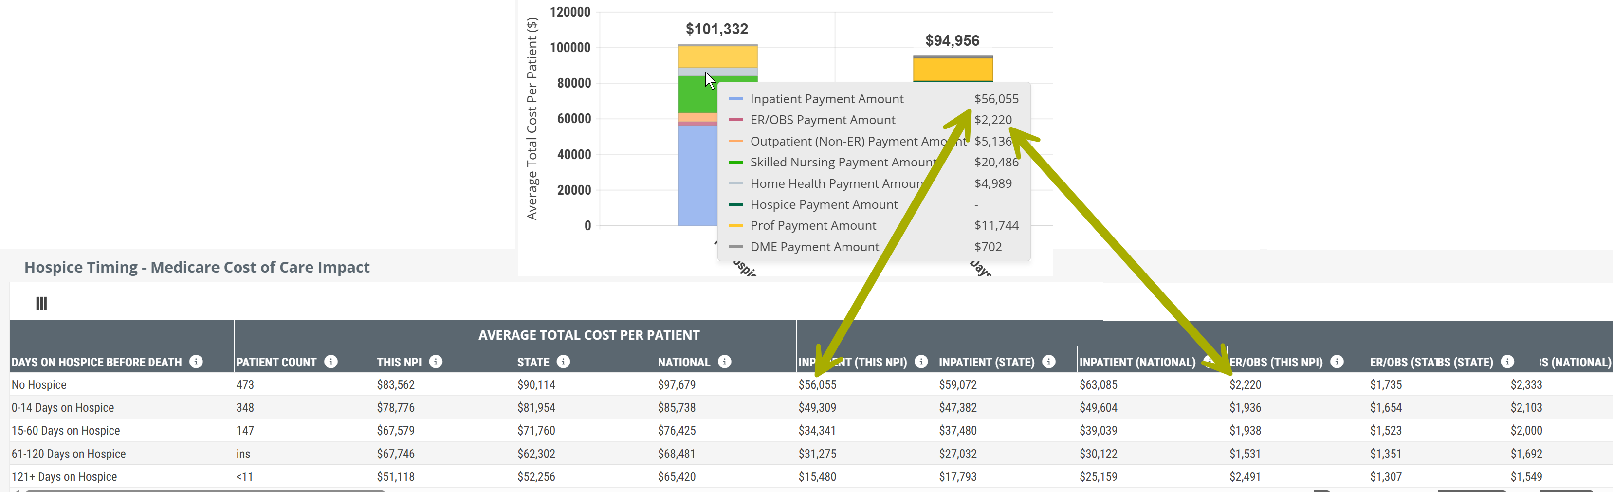Select the No Hospice row label
The width and height of the screenshot is (1613, 492).
coord(39,385)
